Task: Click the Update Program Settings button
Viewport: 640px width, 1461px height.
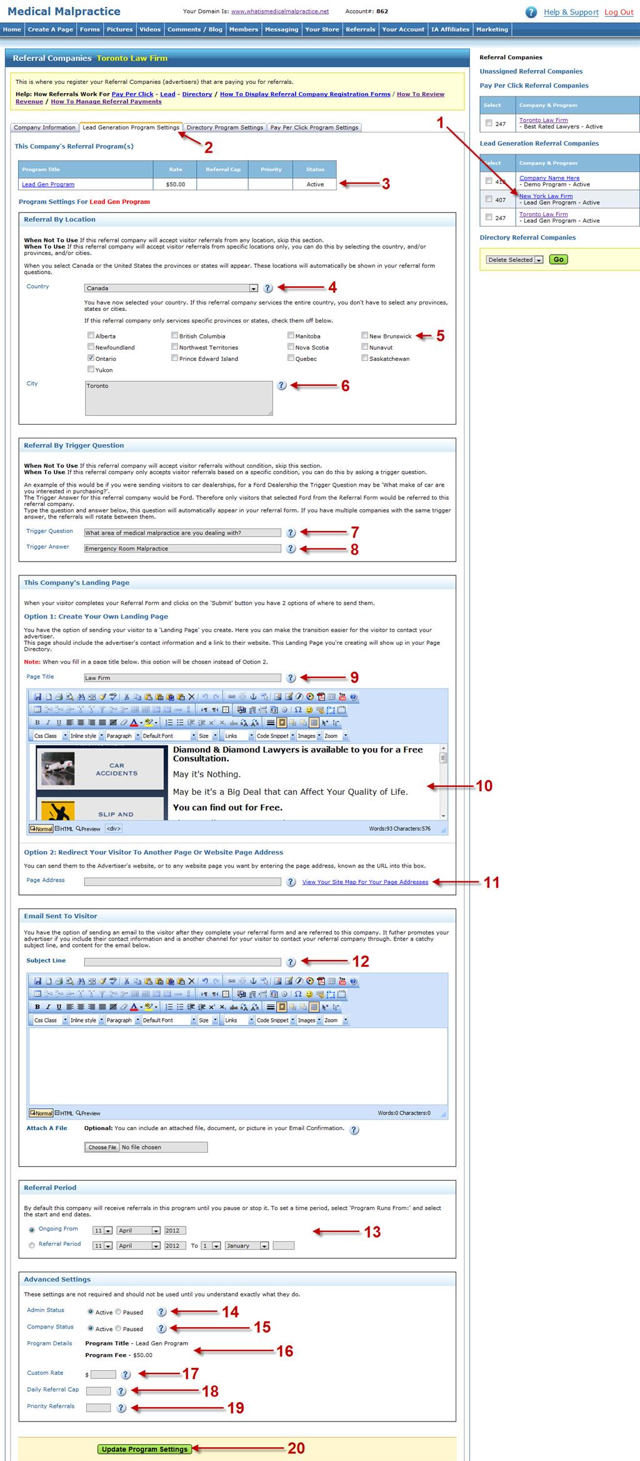Action: point(144,1449)
